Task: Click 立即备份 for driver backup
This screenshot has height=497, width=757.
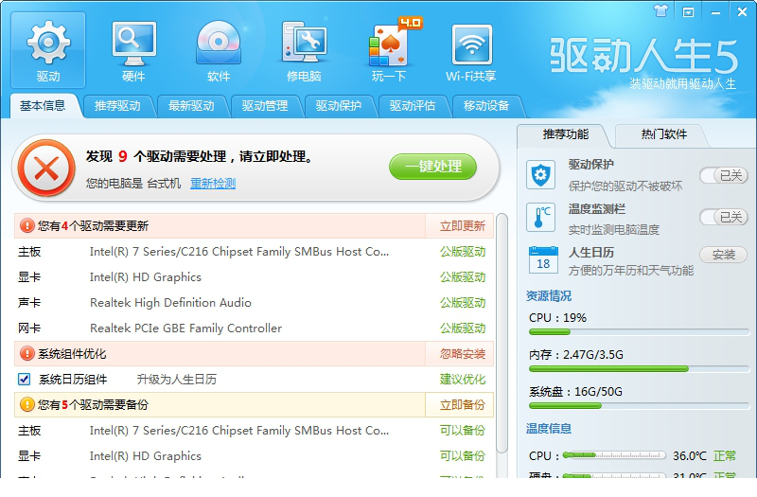Action: [462, 405]
